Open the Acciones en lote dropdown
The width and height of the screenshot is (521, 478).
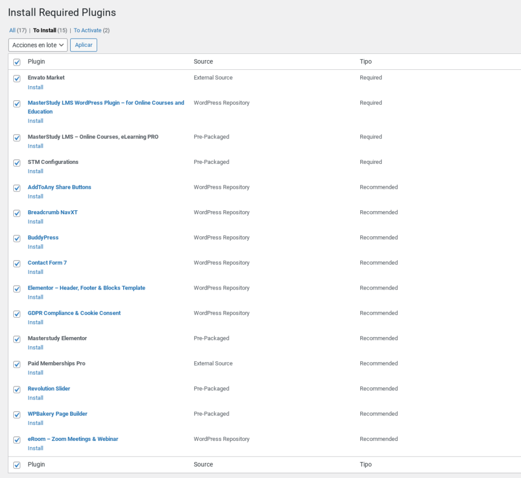38,45
